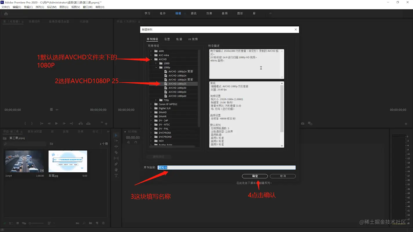Open the Sort Icons menu in Project panel
Viewport: 413px width, 232px height.
(49, 223)
